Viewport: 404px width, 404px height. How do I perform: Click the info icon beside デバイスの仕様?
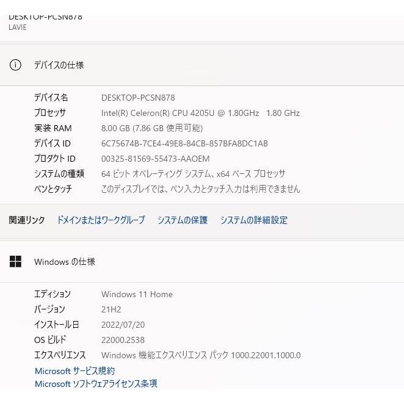(x=15, y=65)
